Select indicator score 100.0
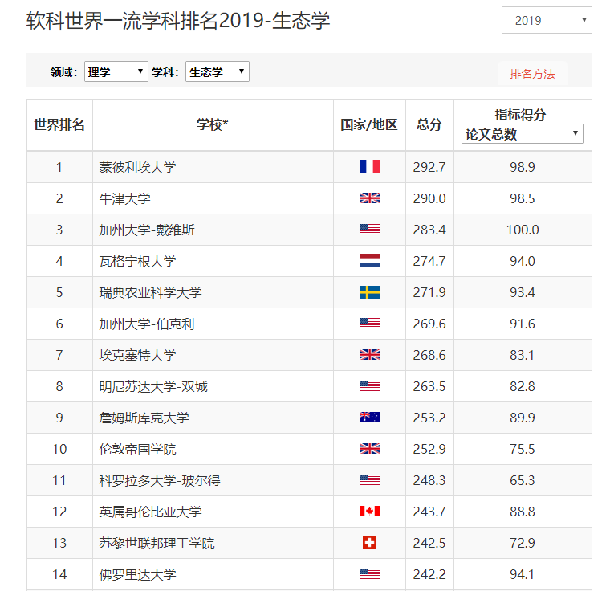Screen dimensions: 610x591 click(x=523, y=230)
